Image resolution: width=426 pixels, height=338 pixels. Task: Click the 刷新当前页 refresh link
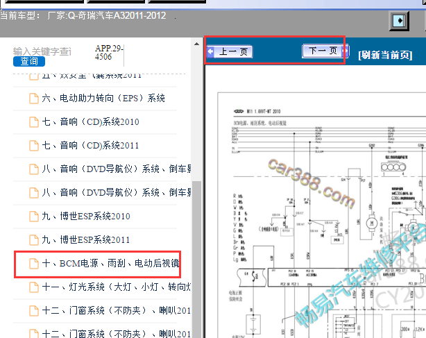click(385, 55)
